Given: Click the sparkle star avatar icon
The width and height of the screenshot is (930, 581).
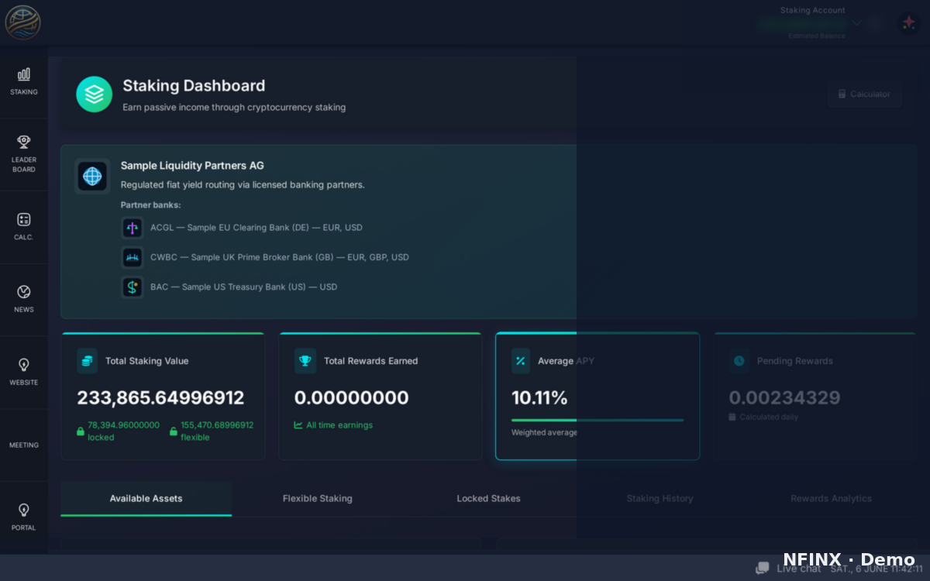Looking at the screenshot, I should point(908,23).
